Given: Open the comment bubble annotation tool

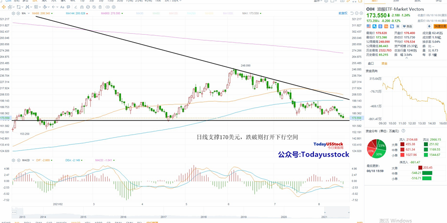Looking at the screenshot, I should (x=68, y=7).
